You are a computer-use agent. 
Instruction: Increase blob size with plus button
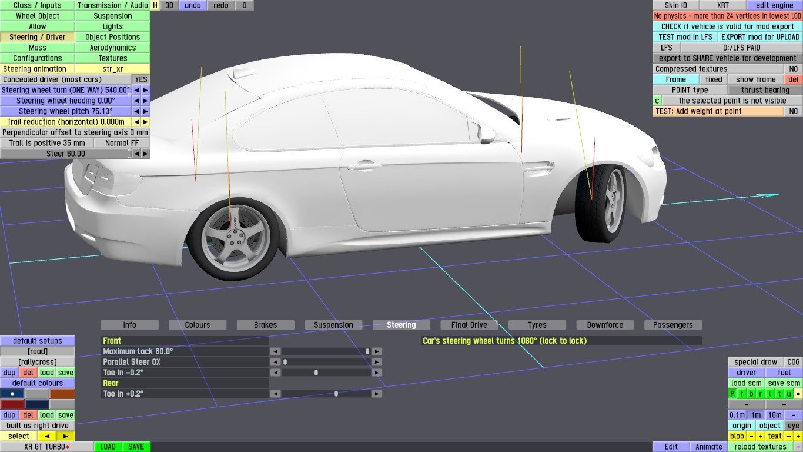[x=760, y=436]
